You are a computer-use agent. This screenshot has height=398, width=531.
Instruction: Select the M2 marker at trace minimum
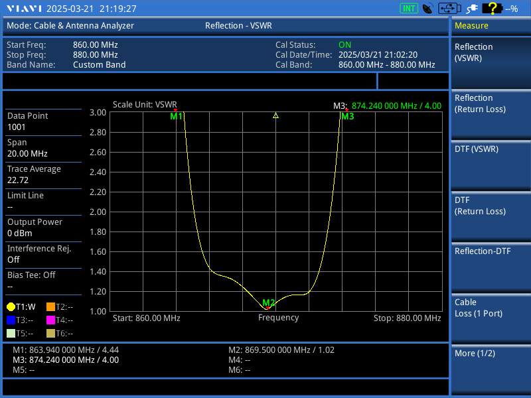click(x=267, y=304)
